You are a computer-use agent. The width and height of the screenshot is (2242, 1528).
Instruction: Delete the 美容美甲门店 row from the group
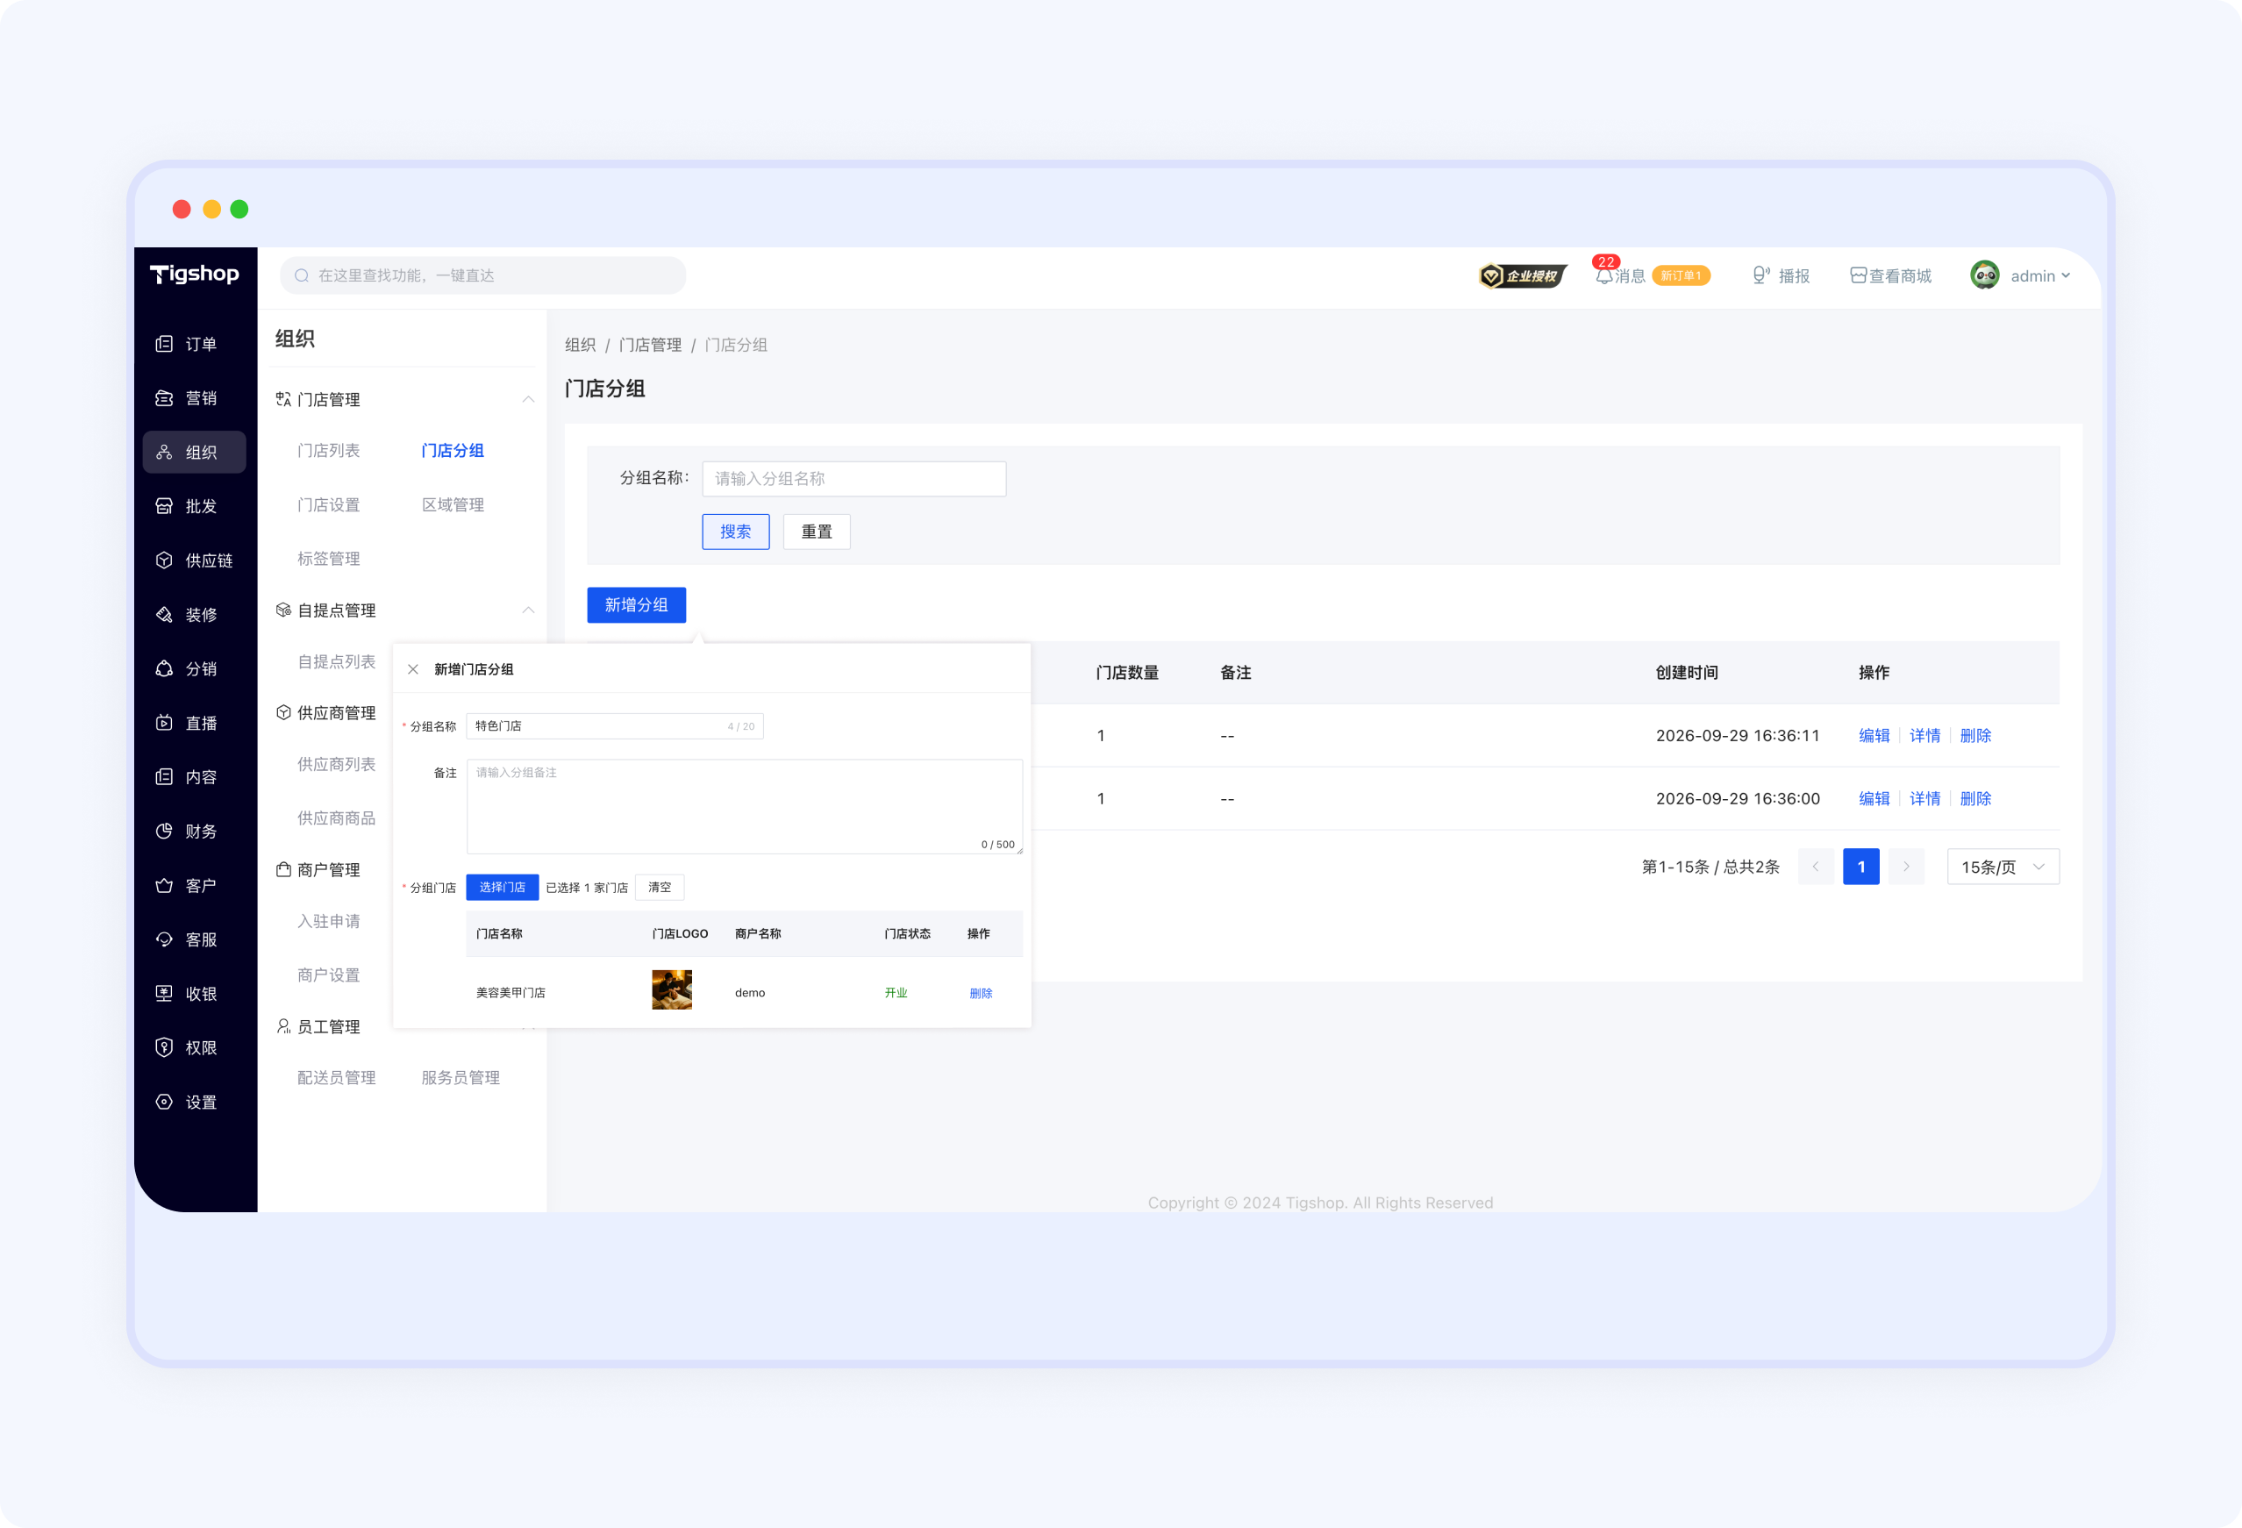point(980,993)
